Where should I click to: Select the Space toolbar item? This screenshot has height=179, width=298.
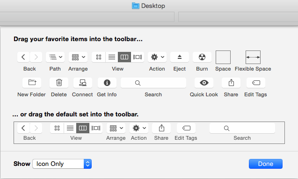click(x=223, y=57)
